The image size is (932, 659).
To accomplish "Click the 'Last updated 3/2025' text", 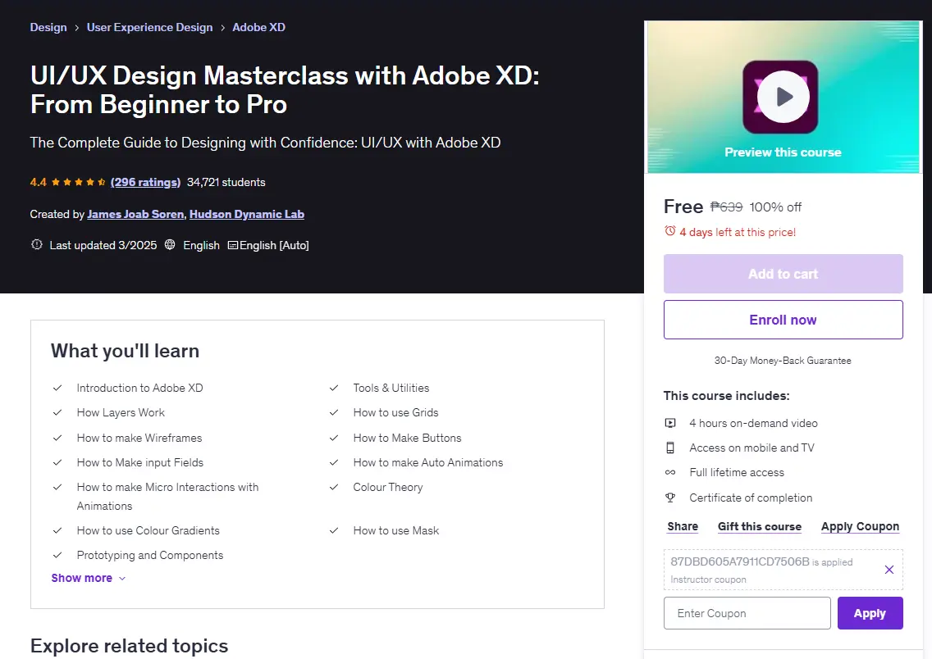I will 103,245.
